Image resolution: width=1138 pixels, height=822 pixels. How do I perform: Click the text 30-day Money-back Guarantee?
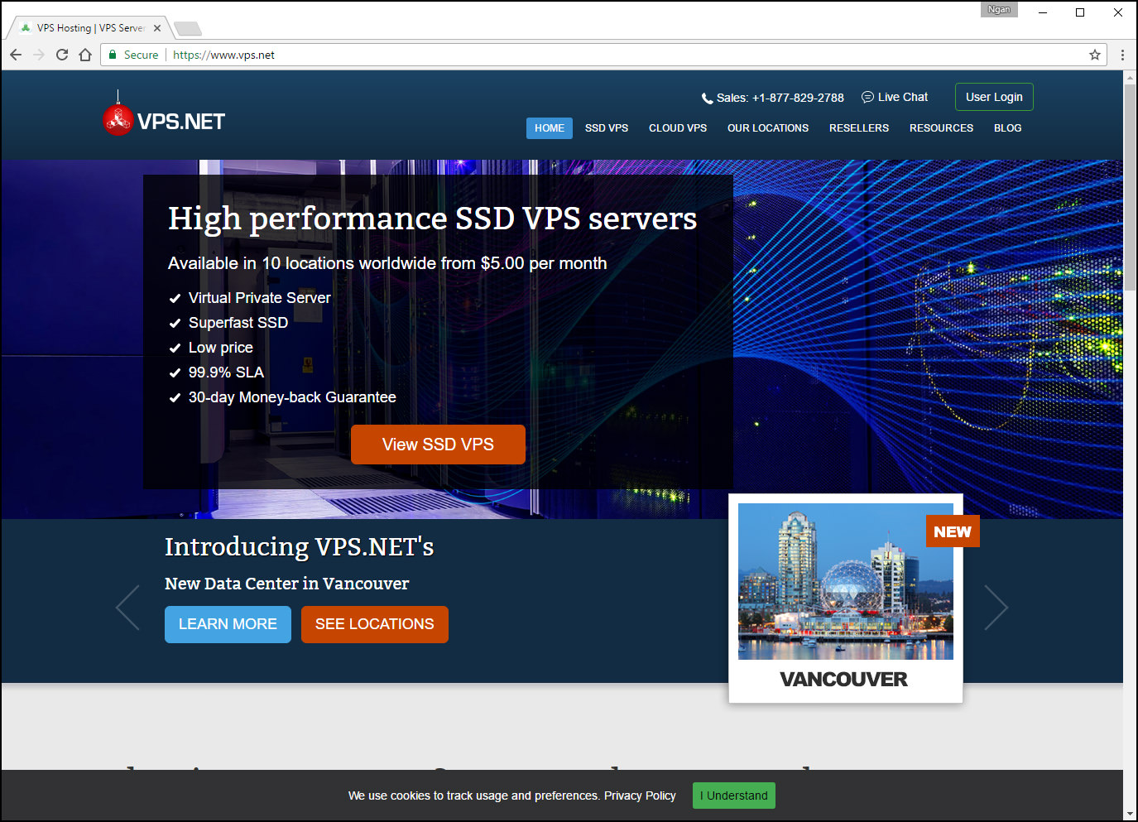tap(292, 397)
